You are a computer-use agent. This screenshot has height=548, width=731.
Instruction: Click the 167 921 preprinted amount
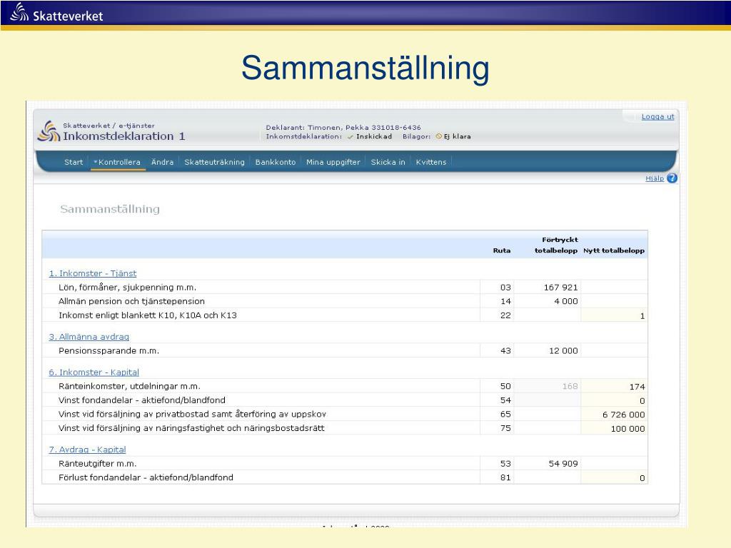pyautogui.click(x=561, y=288)
